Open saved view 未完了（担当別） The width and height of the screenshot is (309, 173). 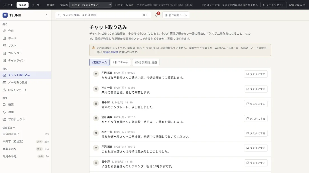[x=26, y=141]
